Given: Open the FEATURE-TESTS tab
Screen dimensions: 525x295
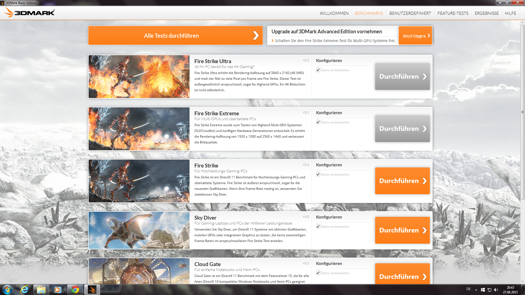Looking at the screenshot, I should [x=453, y=13].
